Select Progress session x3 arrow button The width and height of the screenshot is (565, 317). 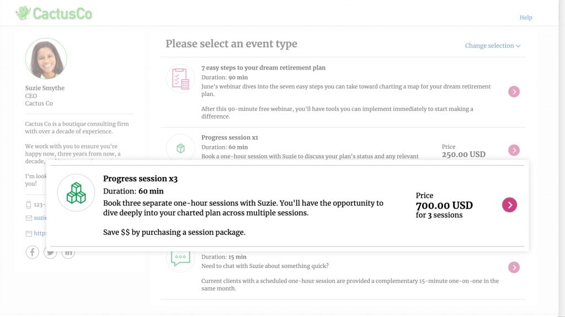[x=509, y=205]
